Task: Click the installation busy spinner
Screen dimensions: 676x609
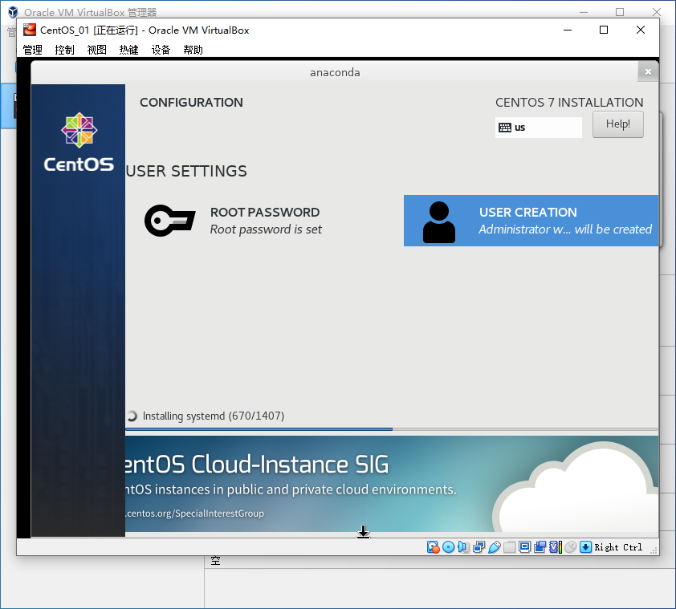Action: coord(132,416)
